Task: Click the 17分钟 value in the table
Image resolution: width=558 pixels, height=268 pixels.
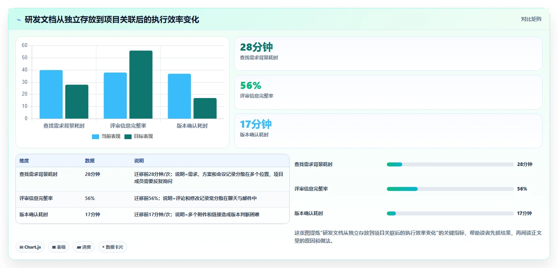Action: click(92, 215)
